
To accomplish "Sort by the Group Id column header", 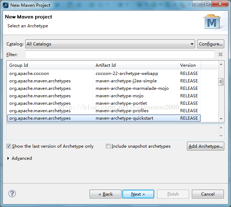I will (50, 65).
